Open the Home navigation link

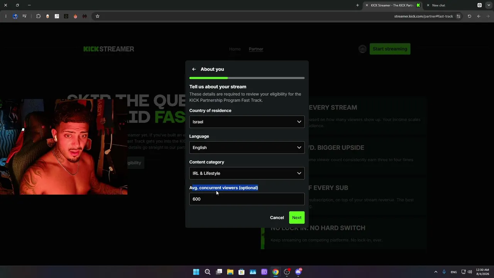click(x=235, y=49)
